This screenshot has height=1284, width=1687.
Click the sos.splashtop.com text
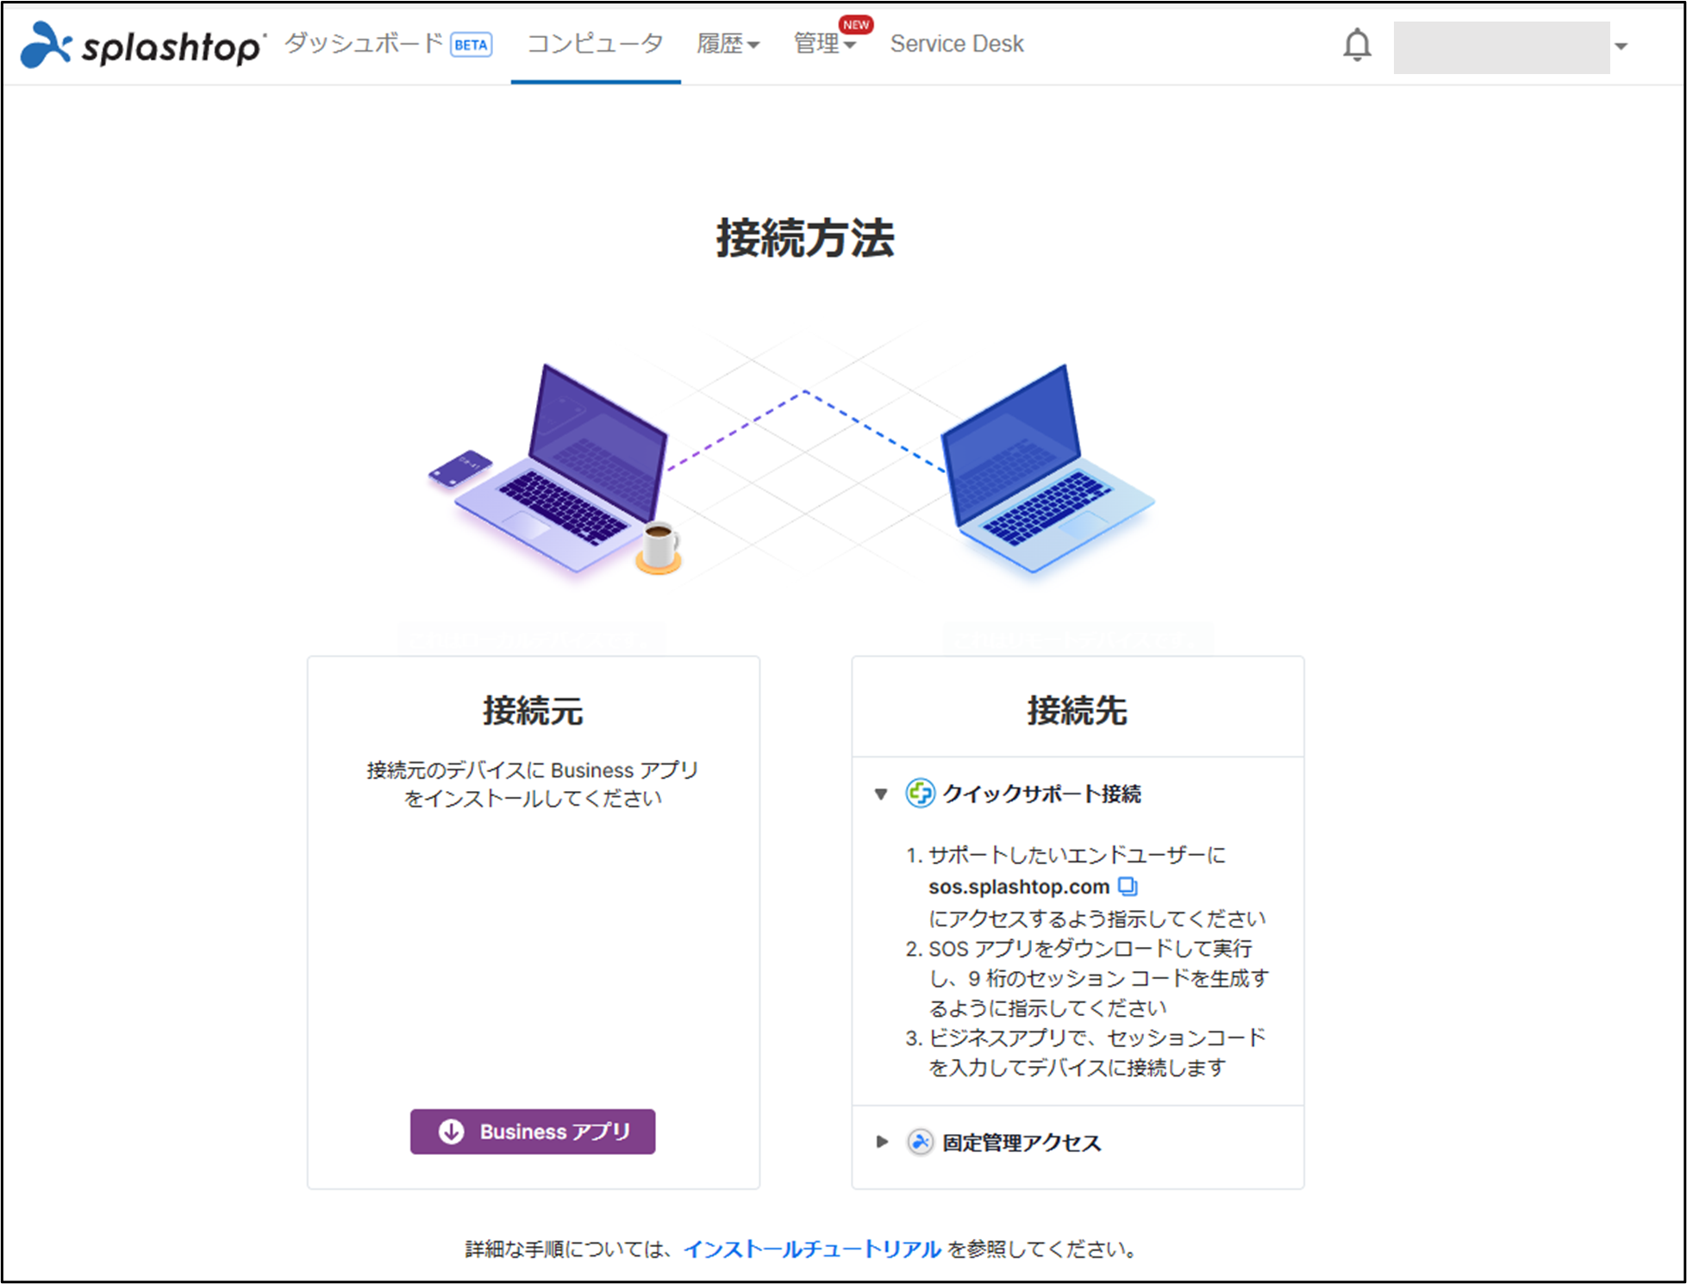point(1019,887)
